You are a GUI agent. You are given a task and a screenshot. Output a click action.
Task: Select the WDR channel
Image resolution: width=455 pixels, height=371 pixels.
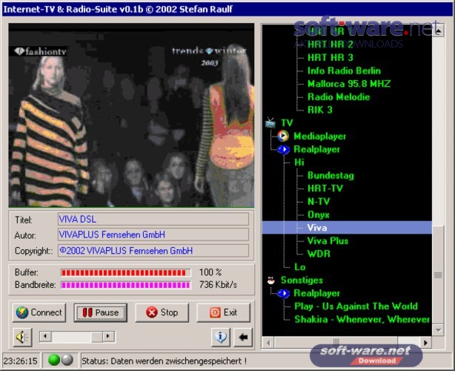click(x=319, y=254)
